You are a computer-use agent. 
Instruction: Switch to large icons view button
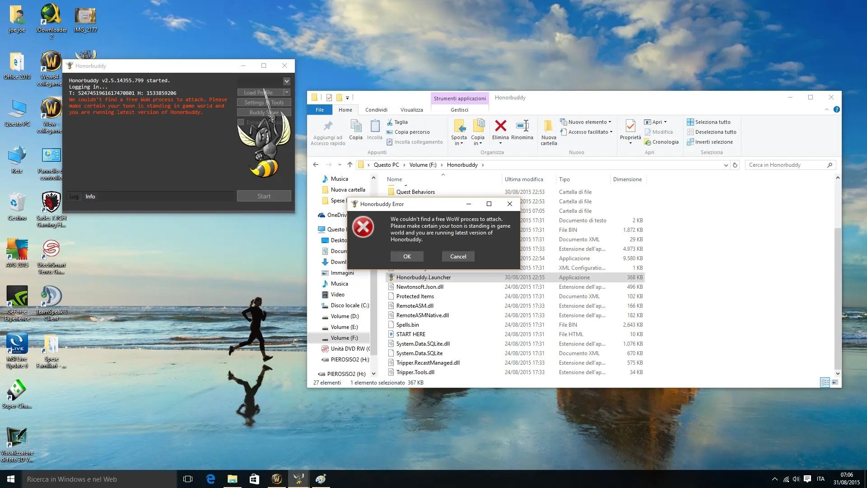point(835,382)
